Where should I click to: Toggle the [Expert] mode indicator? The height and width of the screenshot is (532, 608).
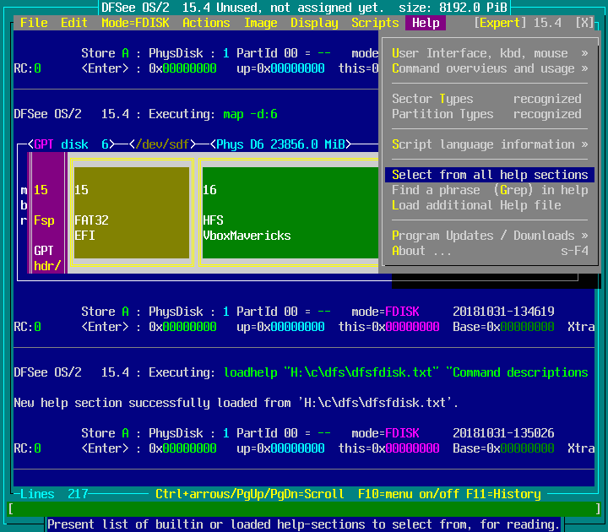coord(500,23)
